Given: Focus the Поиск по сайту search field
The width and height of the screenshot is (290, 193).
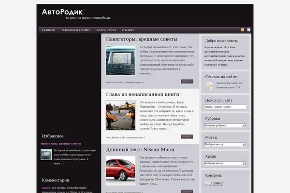Looking at the screenshot, I should (225, 107).
